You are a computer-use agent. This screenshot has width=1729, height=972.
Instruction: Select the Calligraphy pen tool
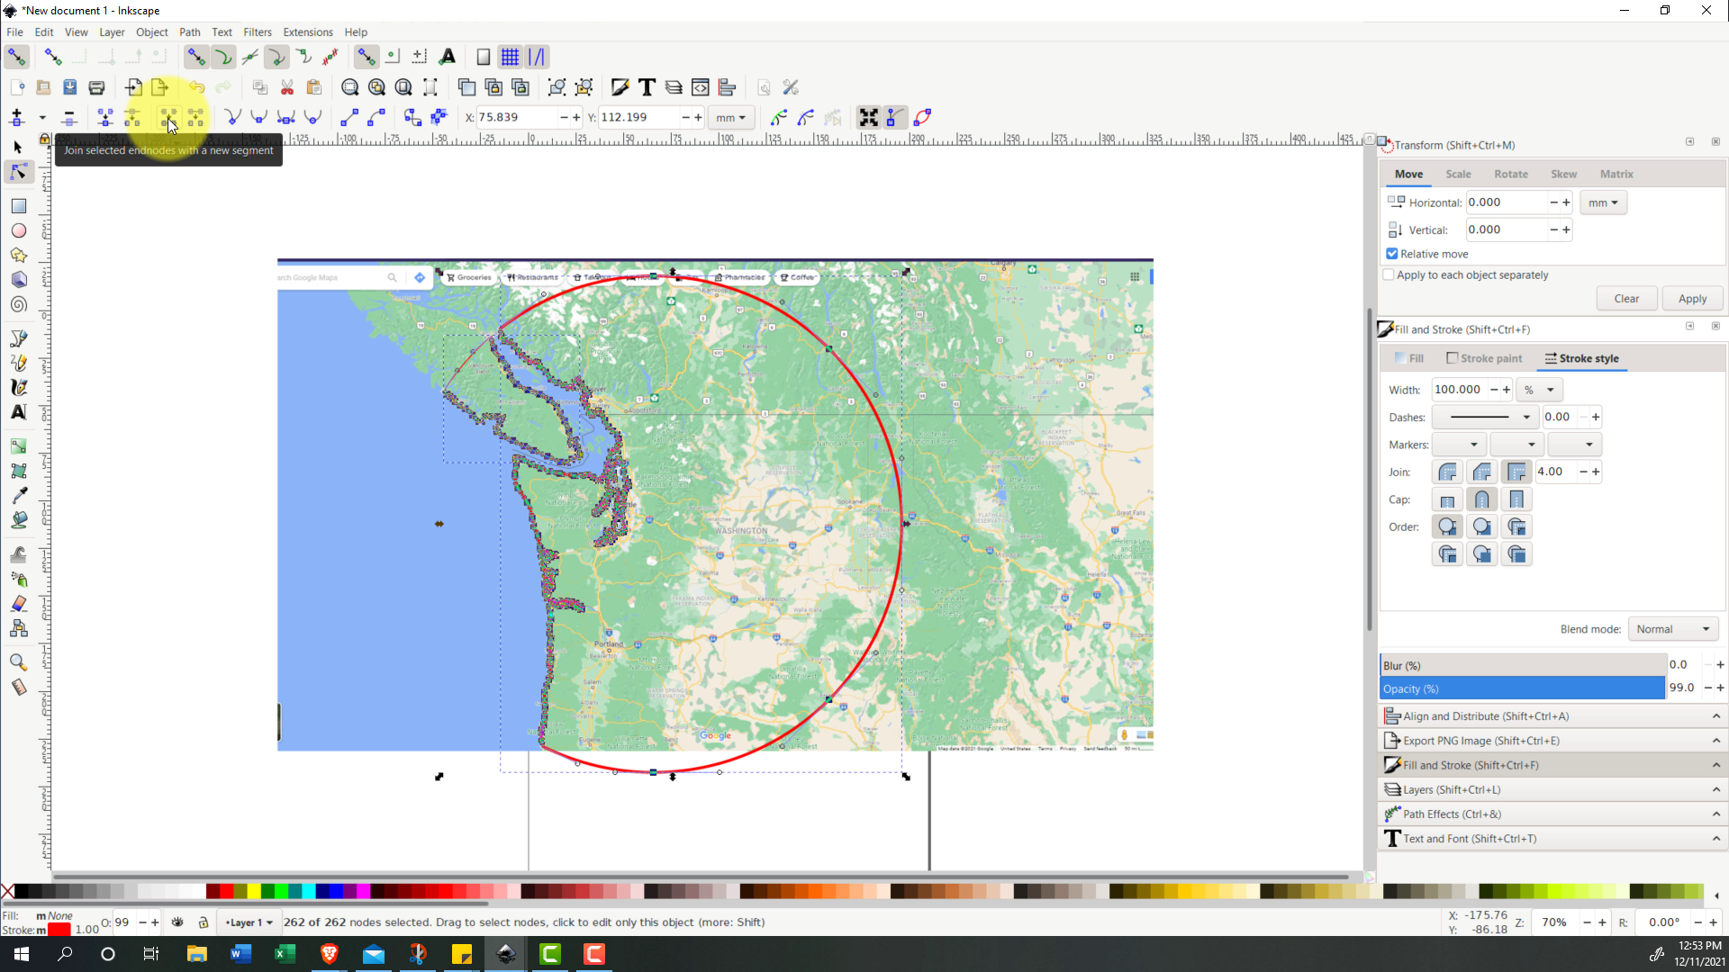pos(18,388)
